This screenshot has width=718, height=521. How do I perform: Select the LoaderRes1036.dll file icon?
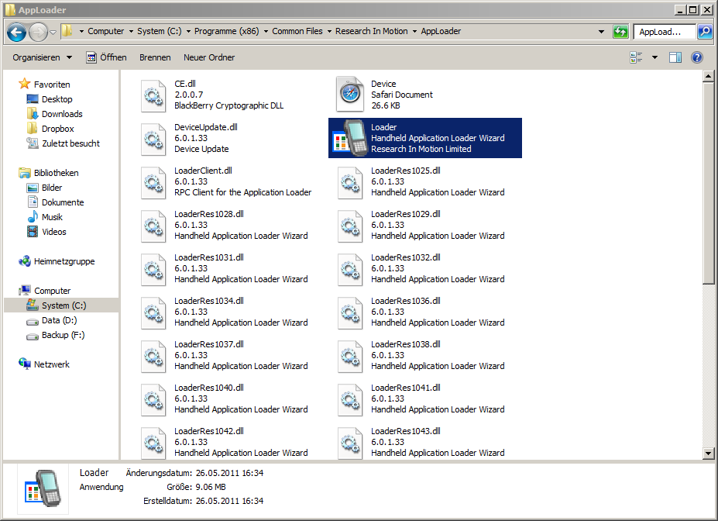pos(350,313)
